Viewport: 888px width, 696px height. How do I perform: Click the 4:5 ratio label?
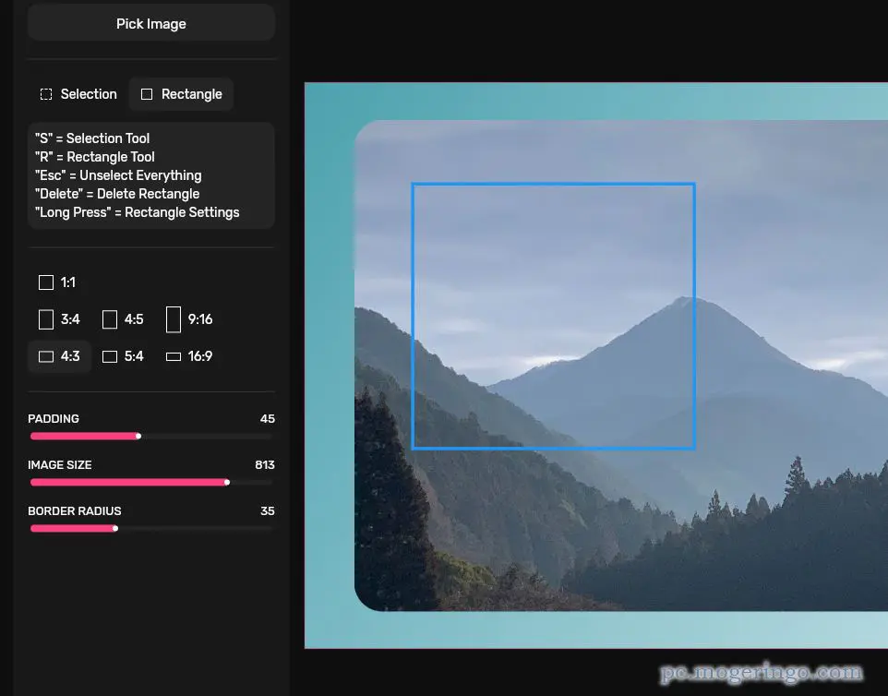(134, 319)
